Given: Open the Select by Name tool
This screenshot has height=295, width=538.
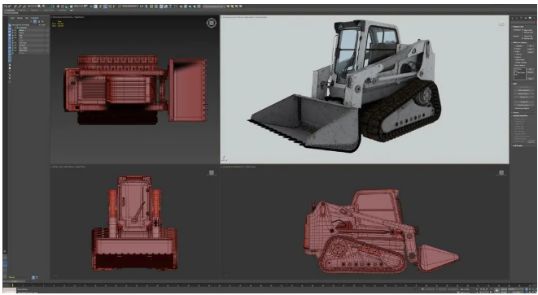Looking at the screenshot, I should point(43,7).
